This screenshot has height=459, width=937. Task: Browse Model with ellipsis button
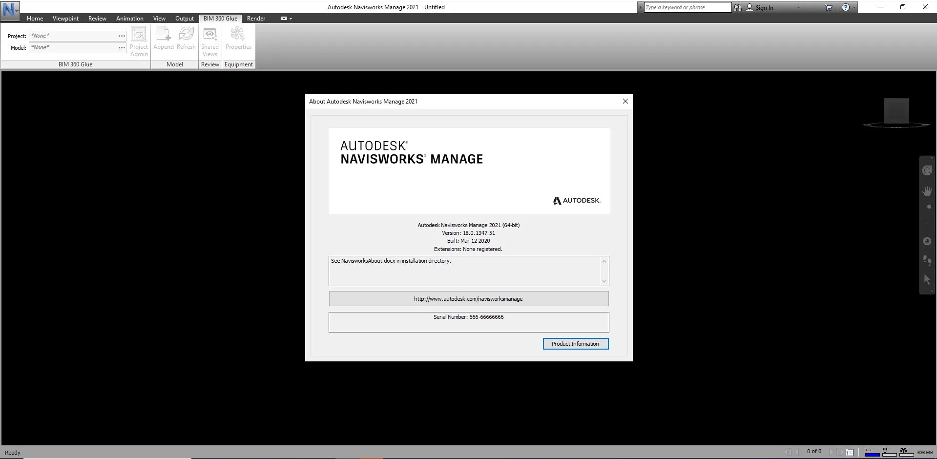click(x=122, y=47)
